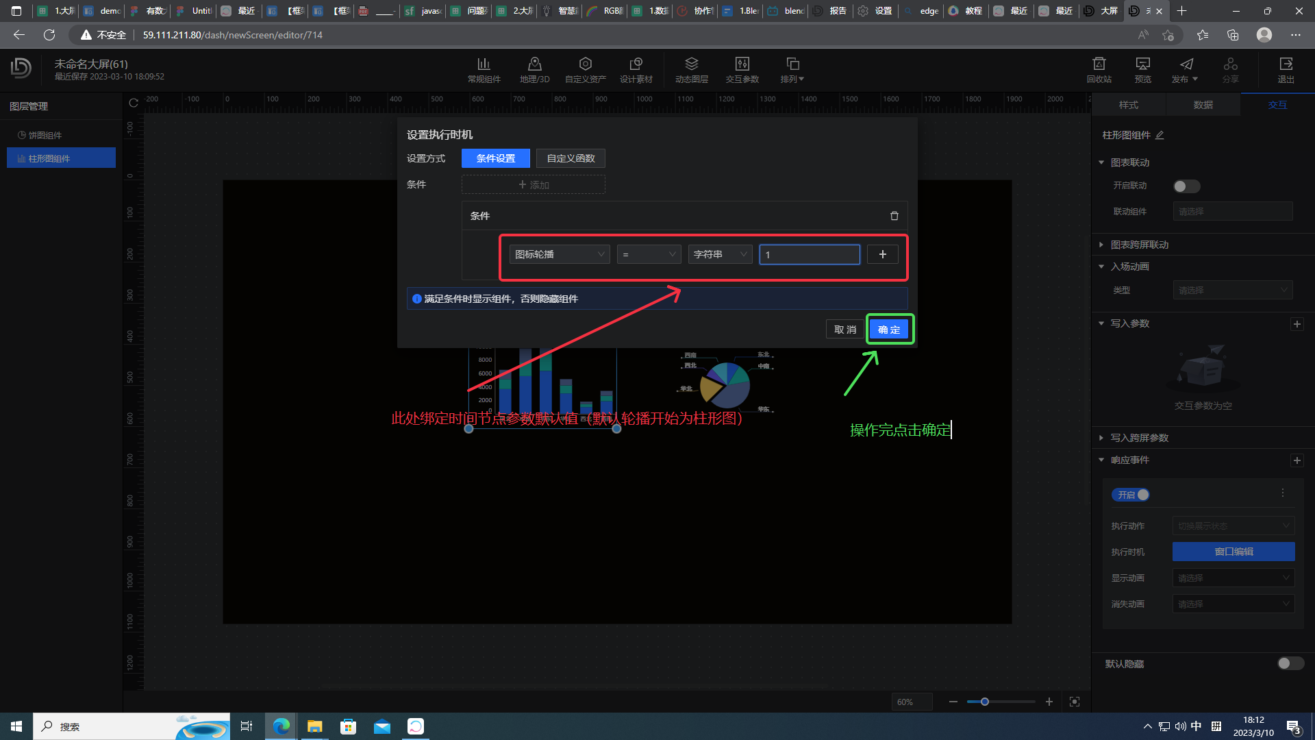Toggle the 默认隐藏 switch
1315x740 pixels.
coord(1290,663)
